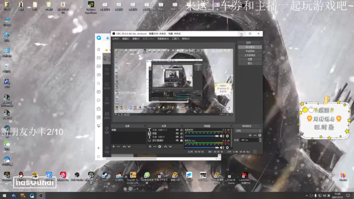Expand the Audio Mixer dock header arrow
Viewport: 354px width, 199px height.
tap(231, 126)
